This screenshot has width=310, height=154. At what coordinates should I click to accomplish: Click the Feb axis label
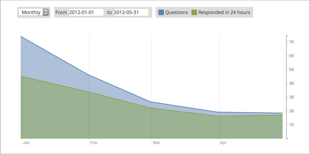[x=94, y=142]
